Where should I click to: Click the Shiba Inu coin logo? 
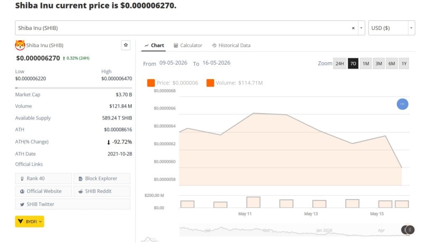point(20,45)
